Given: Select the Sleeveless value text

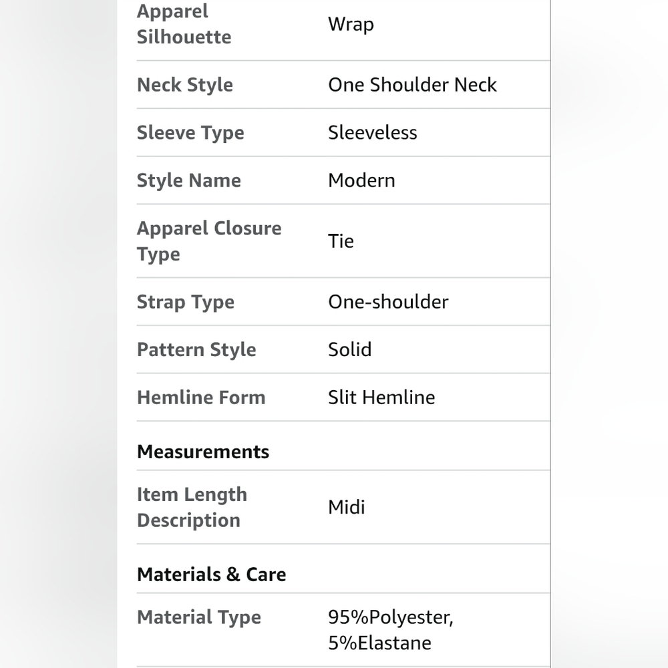Looking at the screenshot, I should (x=372, y=133).
